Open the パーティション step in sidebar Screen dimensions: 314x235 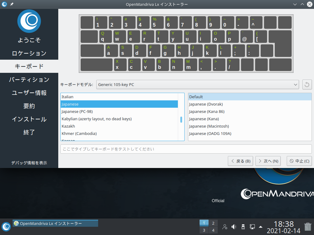(x=29, y=80)
